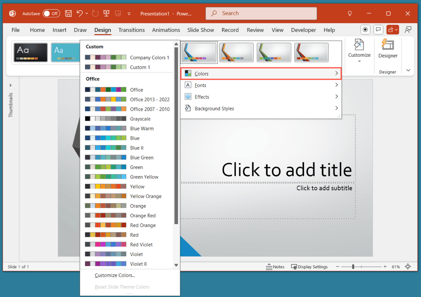Open Display Settings in status bar
The width and height of the screenshot is (421, 297).
(309, 267)
